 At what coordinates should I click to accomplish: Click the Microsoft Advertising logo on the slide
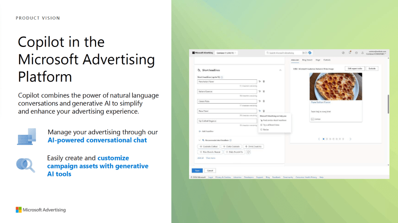[40, 210]
